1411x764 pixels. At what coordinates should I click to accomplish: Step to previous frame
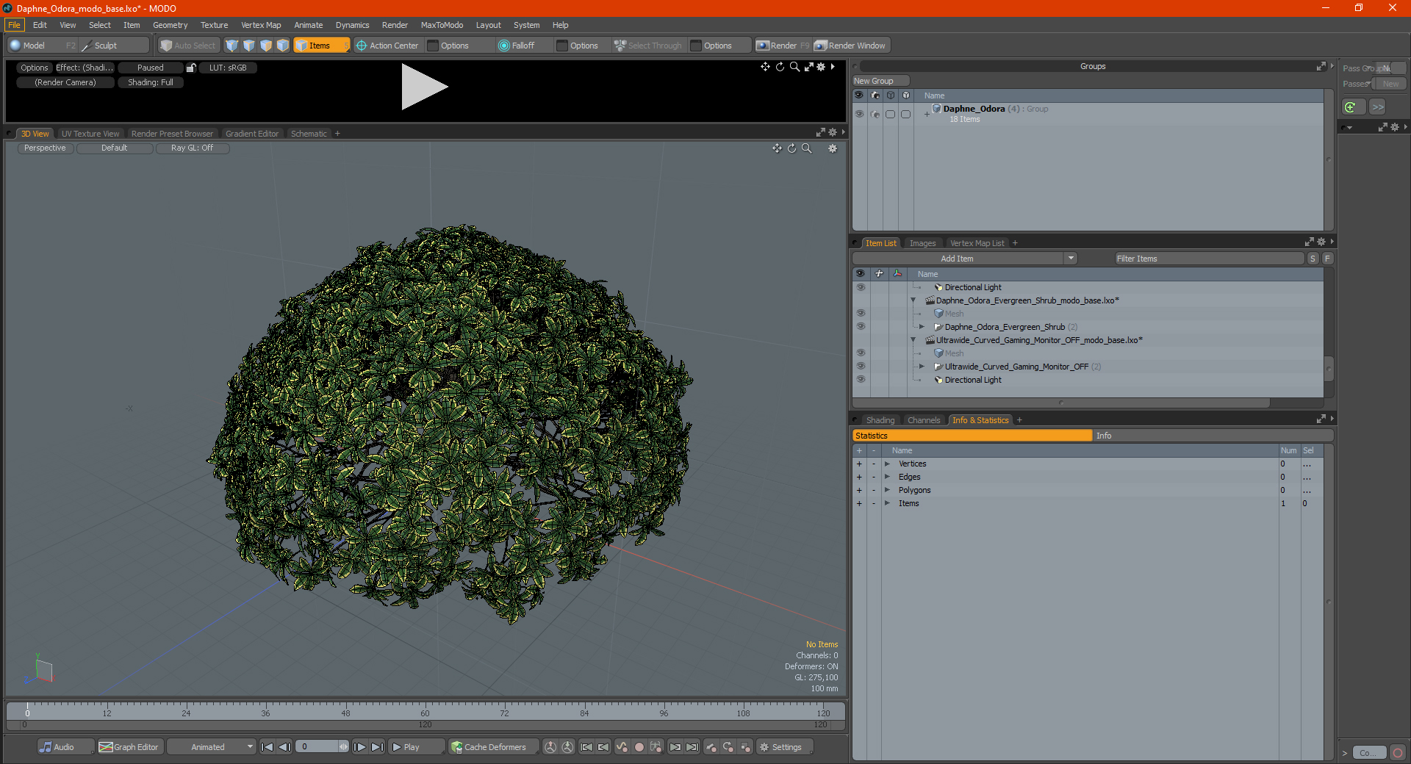(x=285, y=747)
